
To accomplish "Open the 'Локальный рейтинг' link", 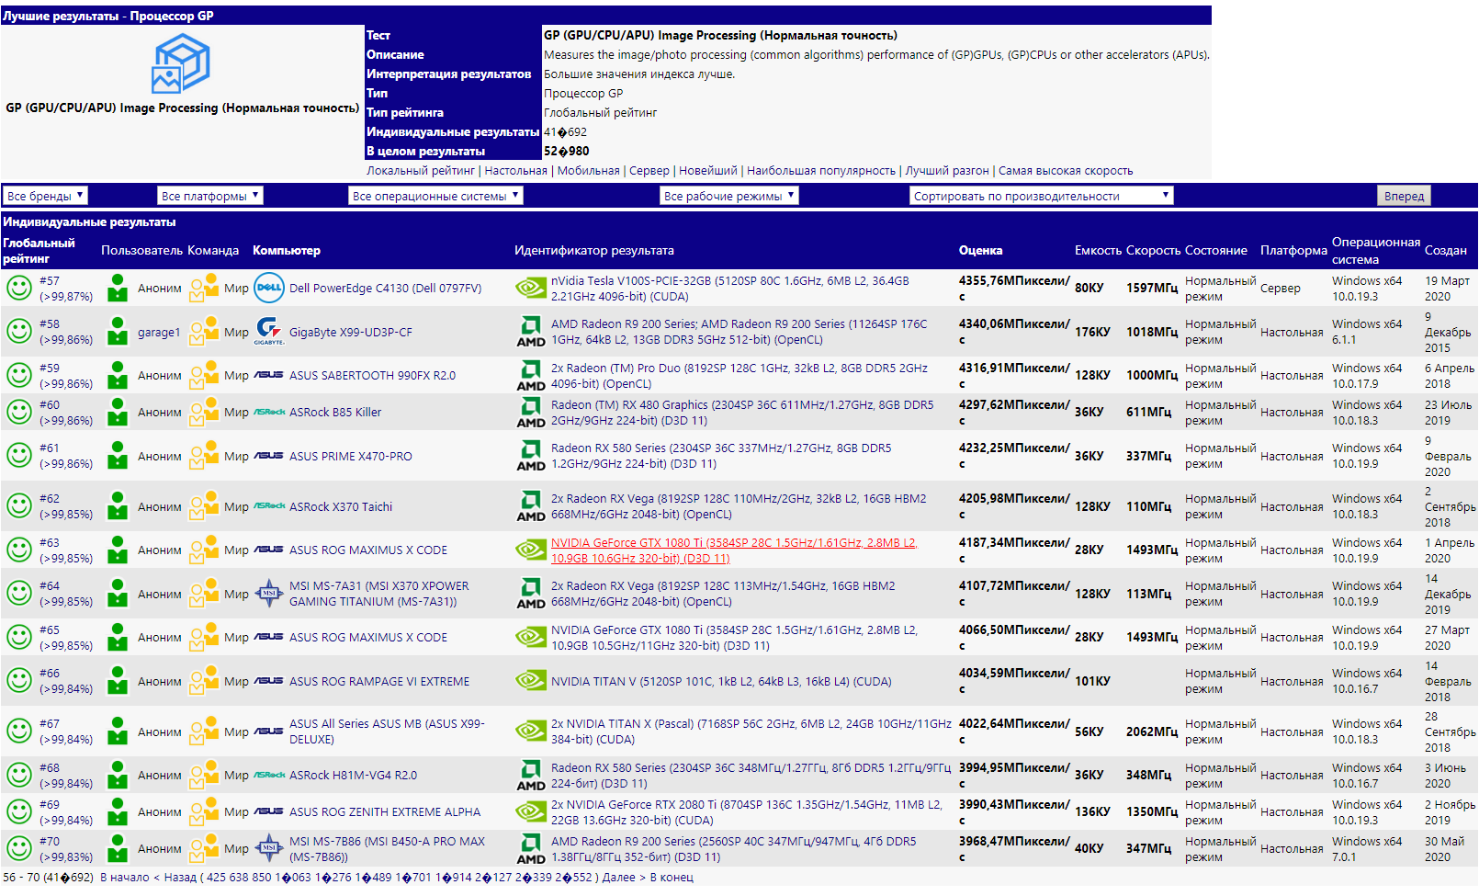I will tap(421, 171).
